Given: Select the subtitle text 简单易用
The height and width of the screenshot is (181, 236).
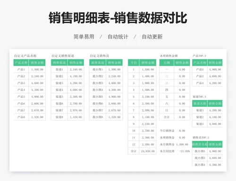Looking at the screenshot, I should [84, 37].
